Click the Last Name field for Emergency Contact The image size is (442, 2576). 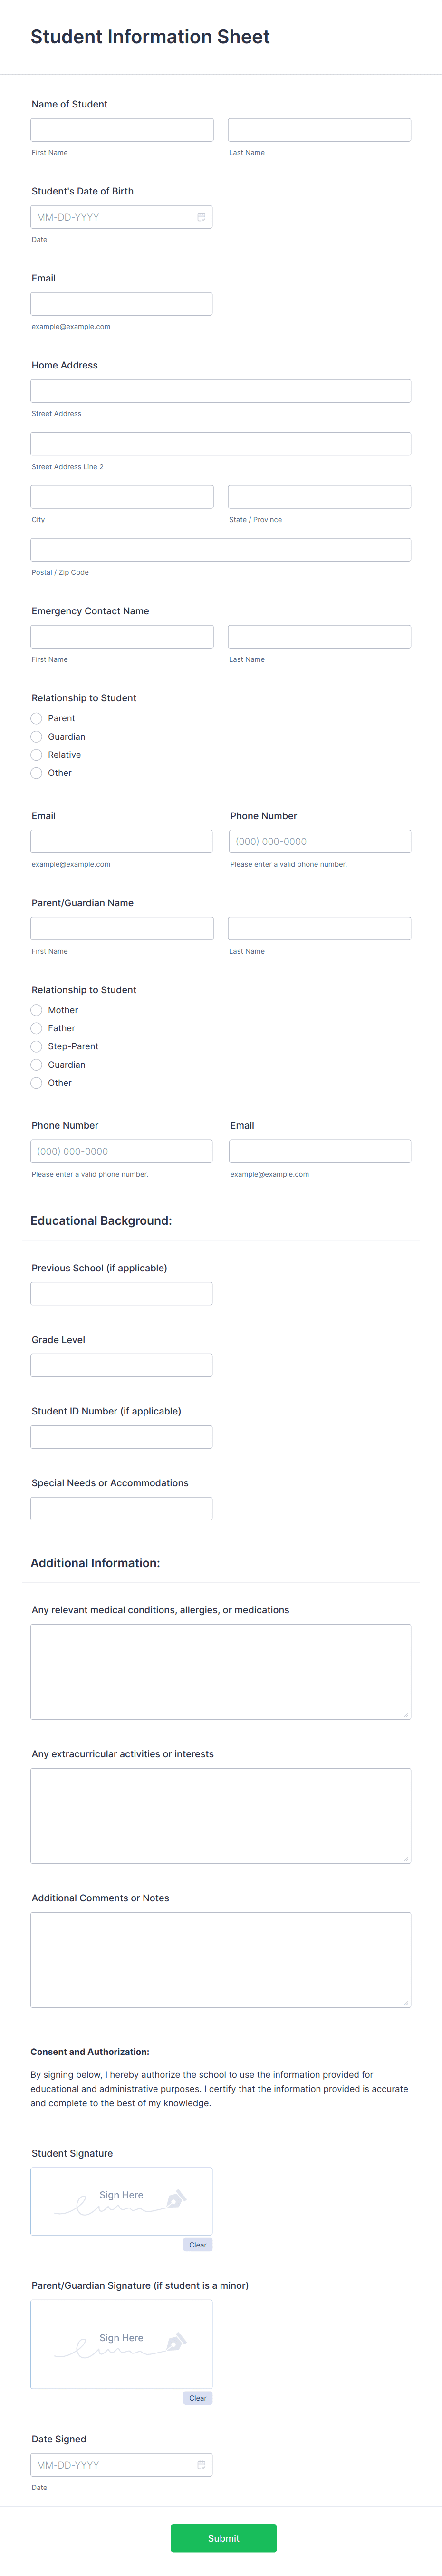click(319, 636)
